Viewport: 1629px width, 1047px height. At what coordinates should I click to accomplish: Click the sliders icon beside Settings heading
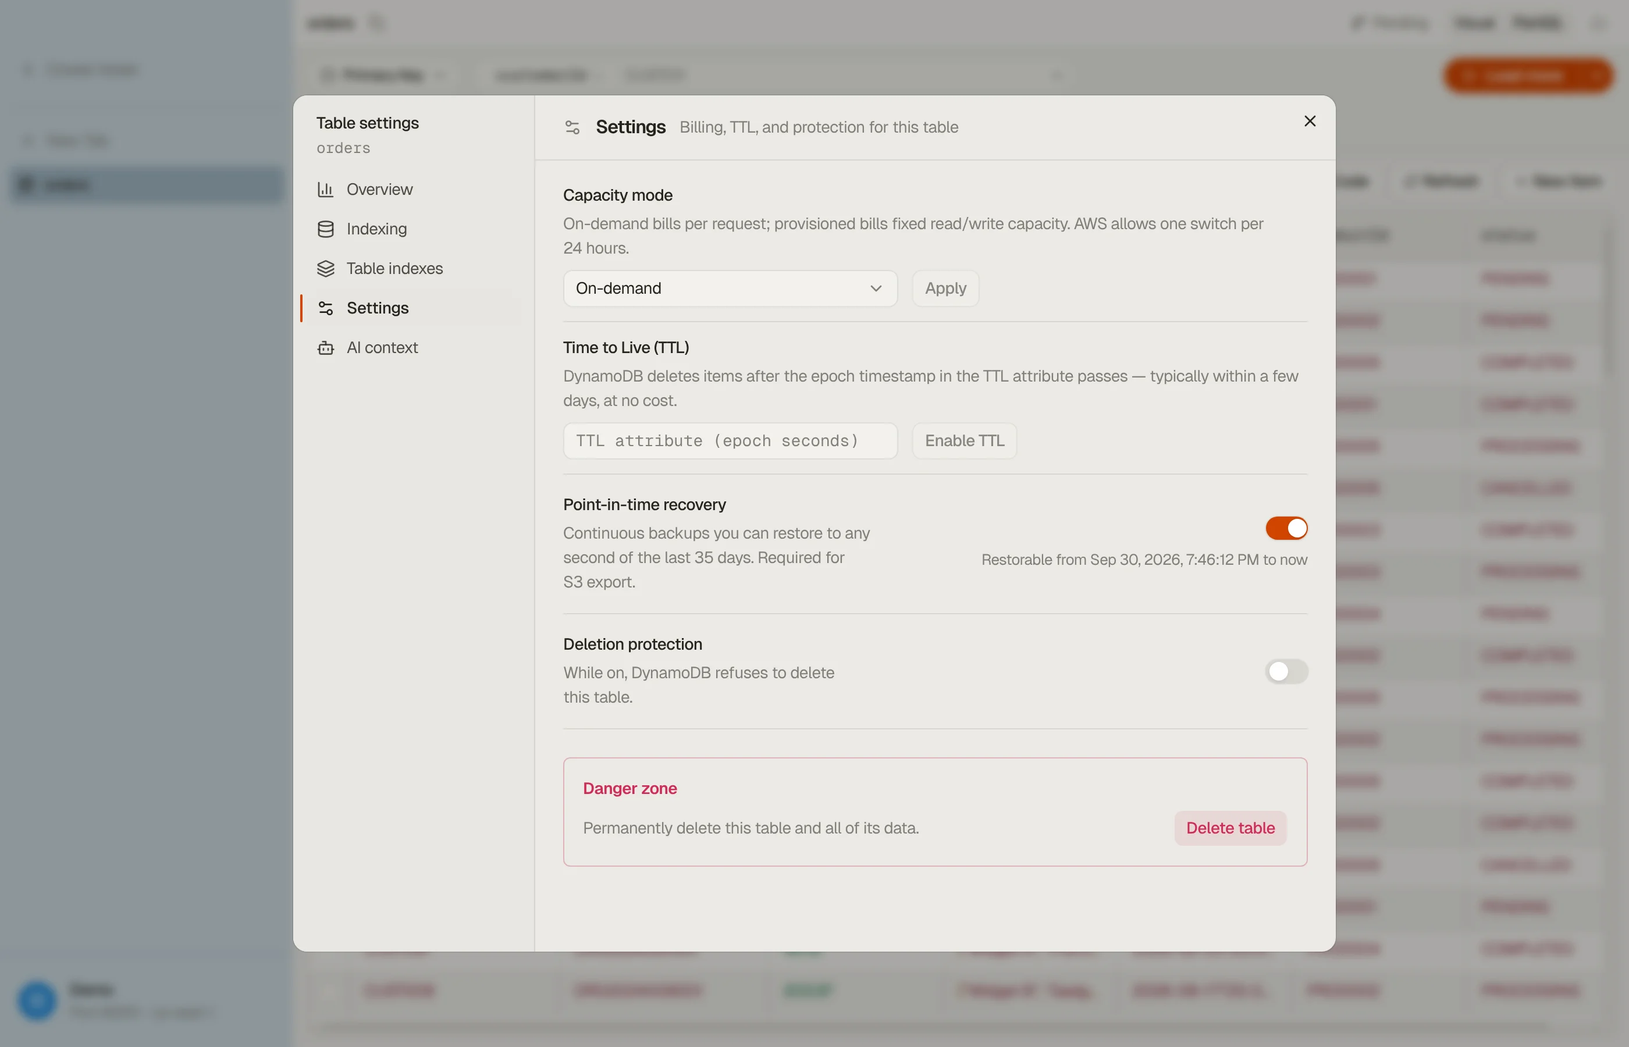(x=572, y=127)
